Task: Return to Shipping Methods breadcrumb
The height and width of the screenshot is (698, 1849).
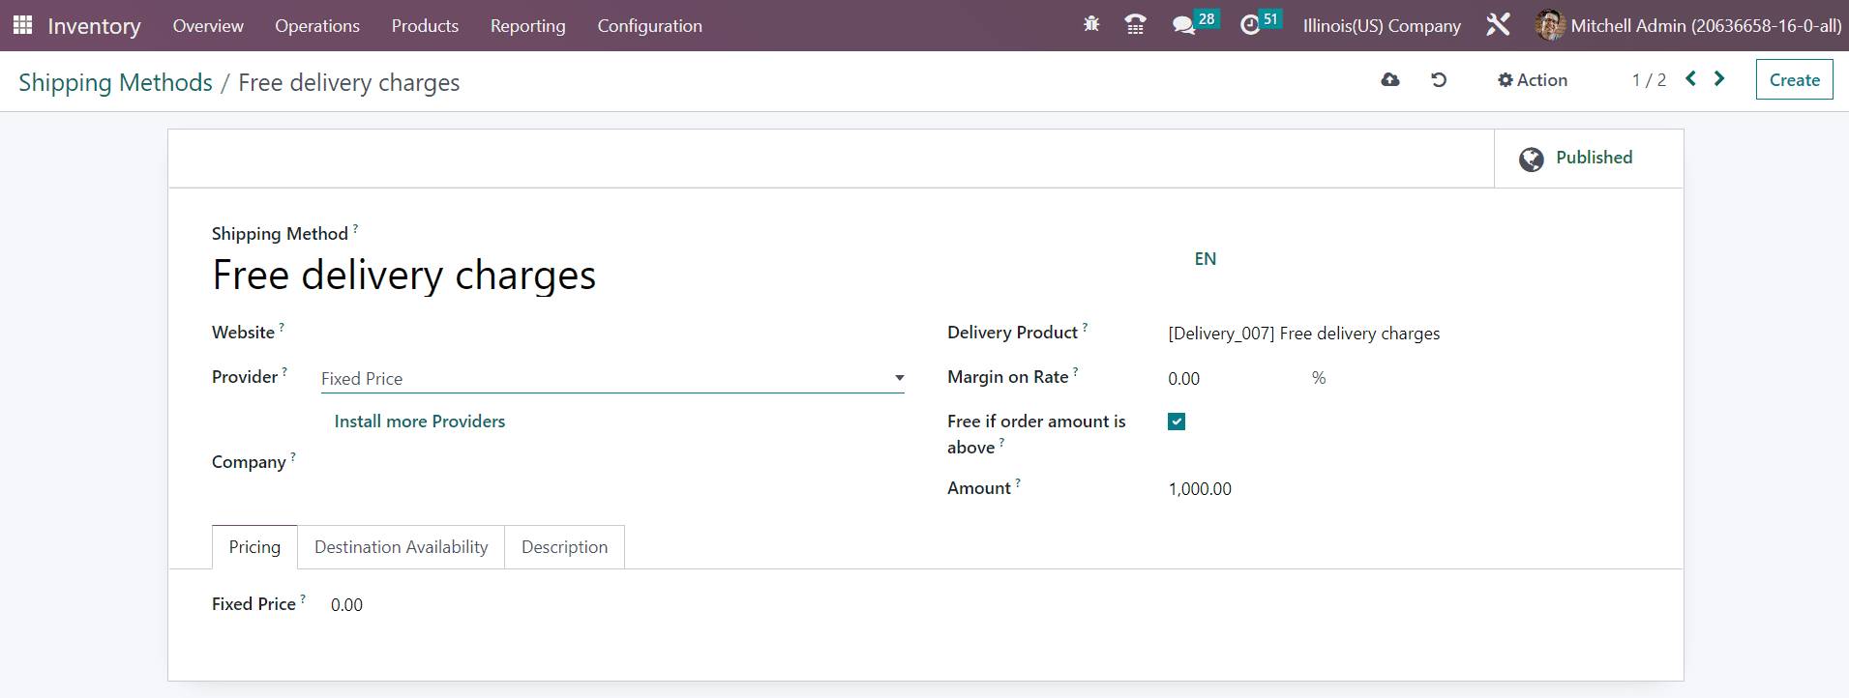Action: pyautogui.click(x=115, y=82)
